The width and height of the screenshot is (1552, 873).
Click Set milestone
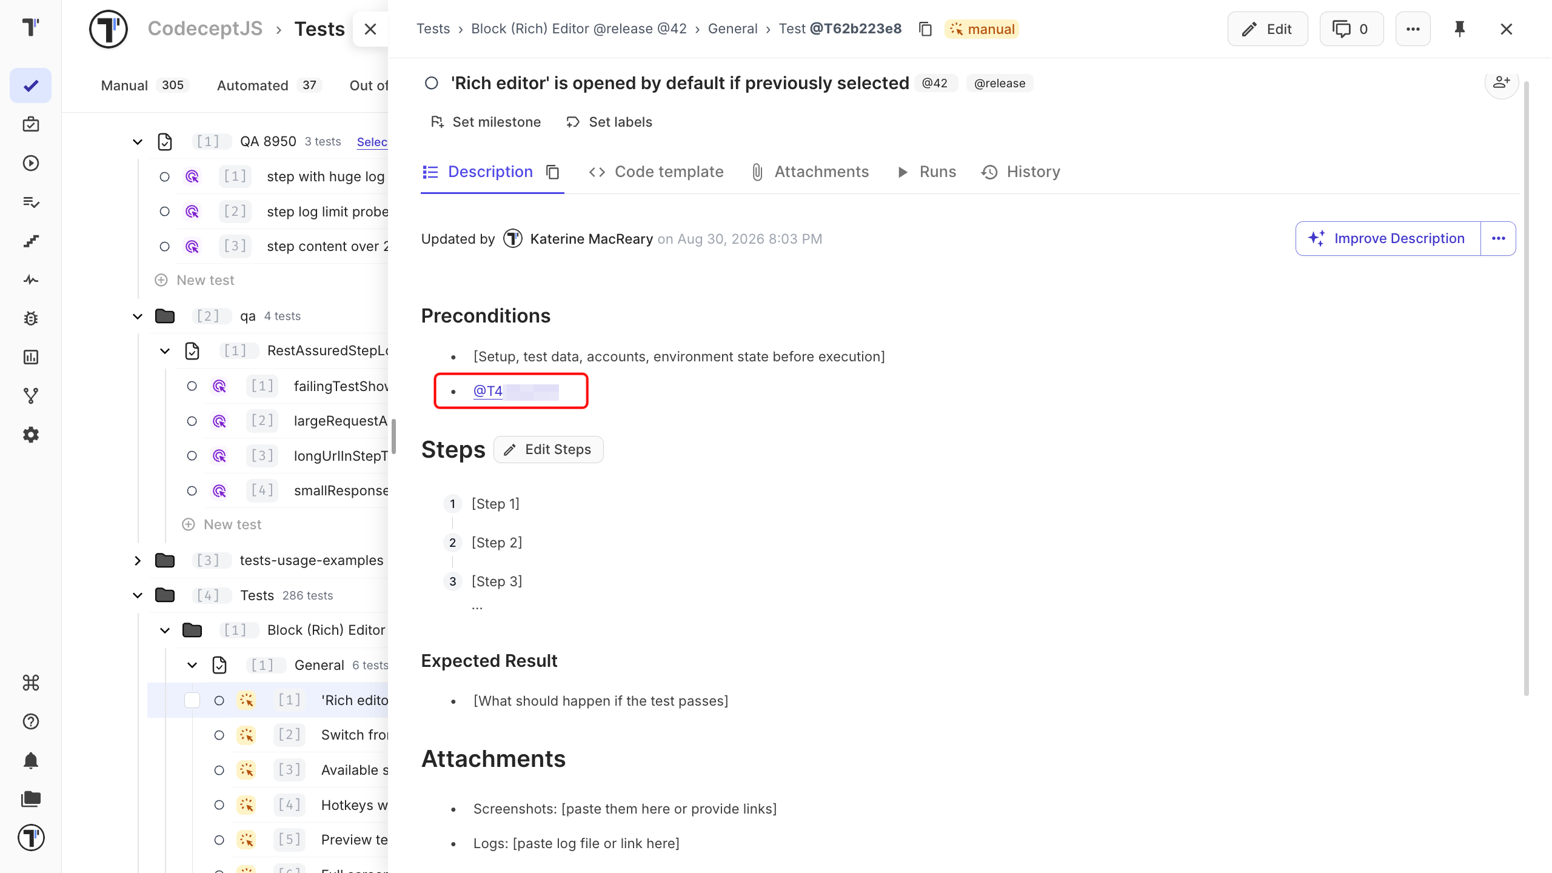pyautogui.click(x=486, y=122)
